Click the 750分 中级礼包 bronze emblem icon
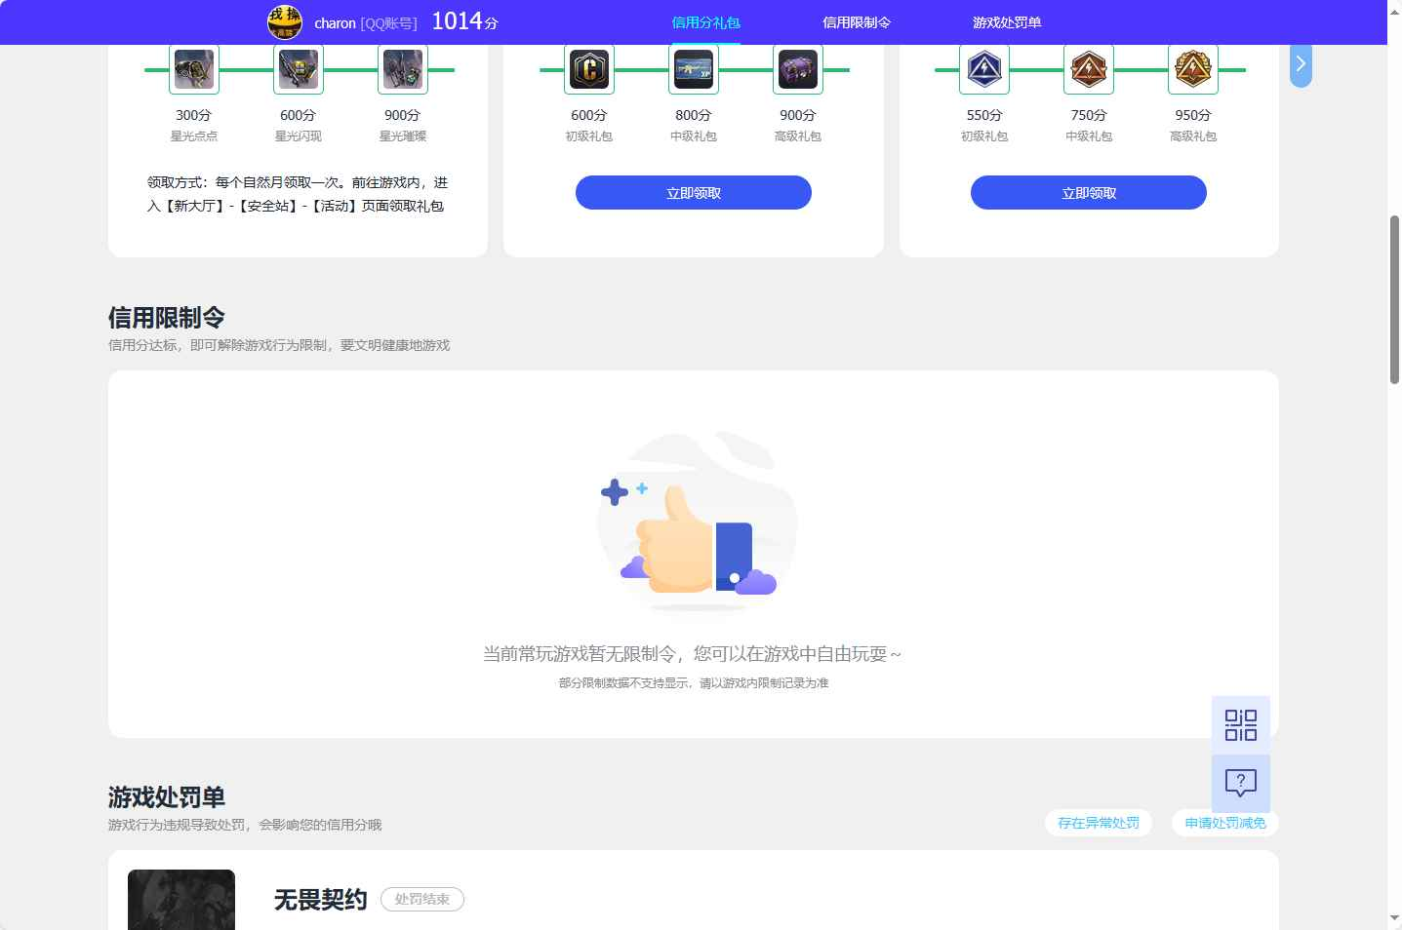This screenshot has height=930, width=1402. [x=1089, y=69]
